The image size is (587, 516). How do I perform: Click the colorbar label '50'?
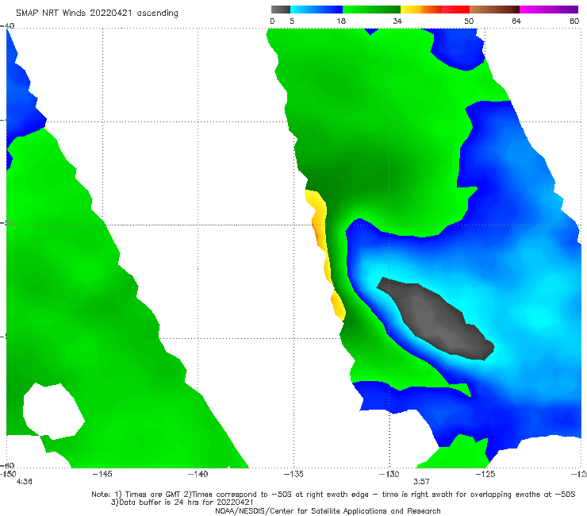tap(469, 21)
